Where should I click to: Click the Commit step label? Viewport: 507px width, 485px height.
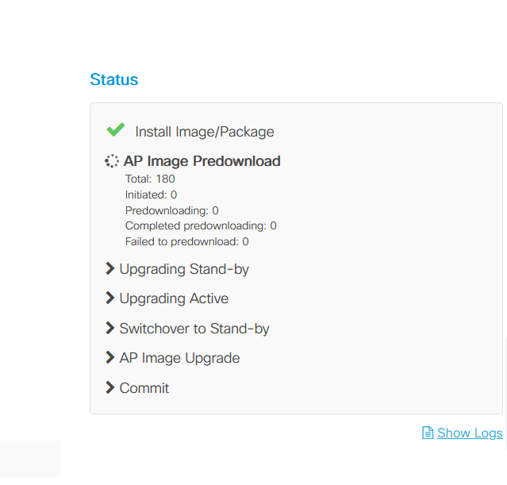click(144, 388)
